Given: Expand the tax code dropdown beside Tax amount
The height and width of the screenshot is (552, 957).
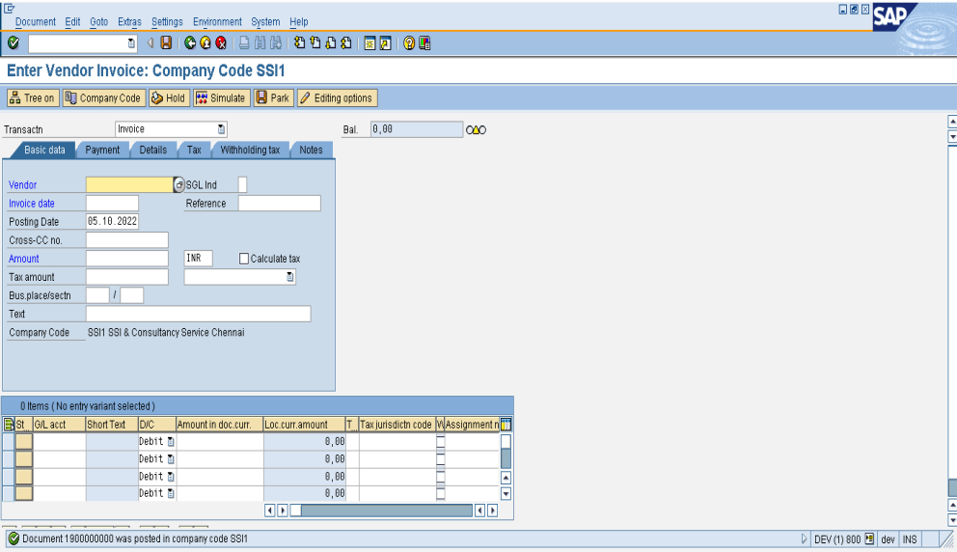Looking at the screenshot, I should 289,277.
